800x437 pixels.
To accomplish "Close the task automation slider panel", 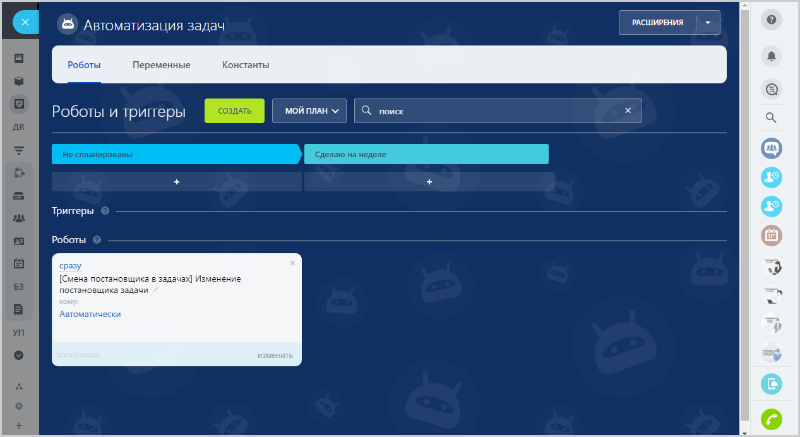I will coord(25,22).
